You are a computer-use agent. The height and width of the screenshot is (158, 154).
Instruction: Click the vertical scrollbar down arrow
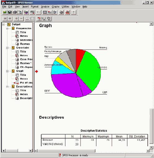(x=151, y=147)
